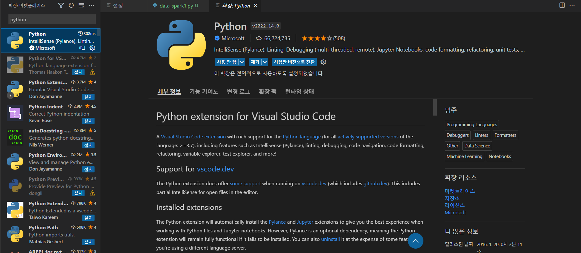Open the Pylance link in description
This screenshot has height=253, width=581.
click(x=277, y=222)
